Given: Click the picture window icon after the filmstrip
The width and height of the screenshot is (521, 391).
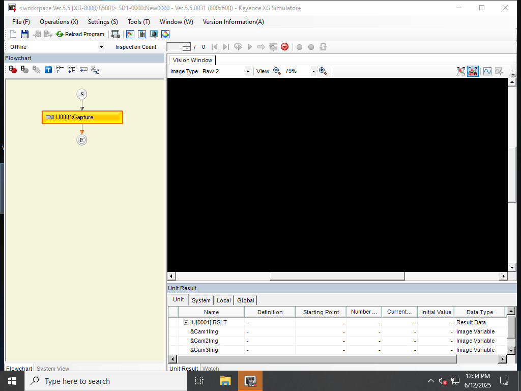Looking at the screenshot, I should click(130, 34).
